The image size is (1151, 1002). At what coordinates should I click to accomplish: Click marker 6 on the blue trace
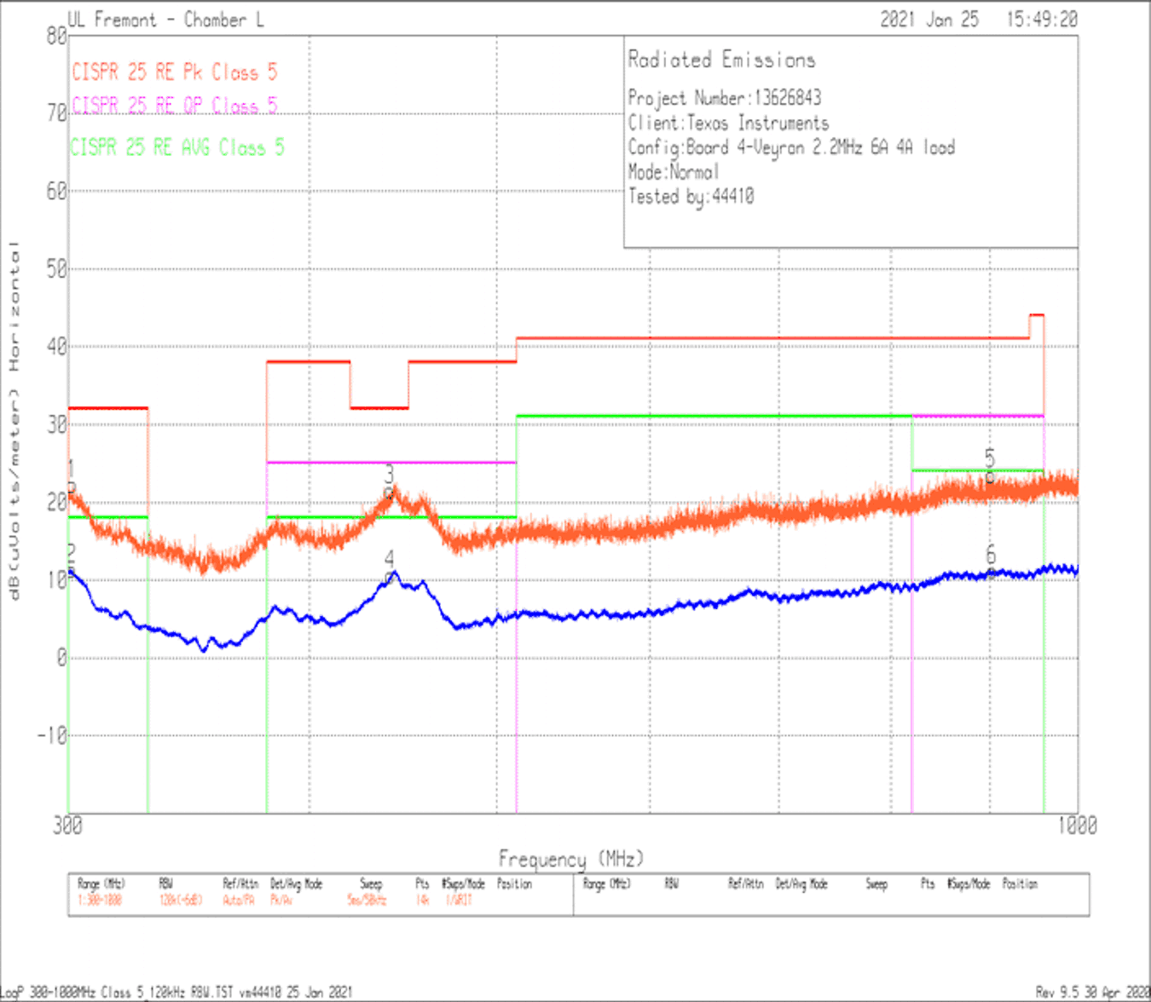pos(990,554)
